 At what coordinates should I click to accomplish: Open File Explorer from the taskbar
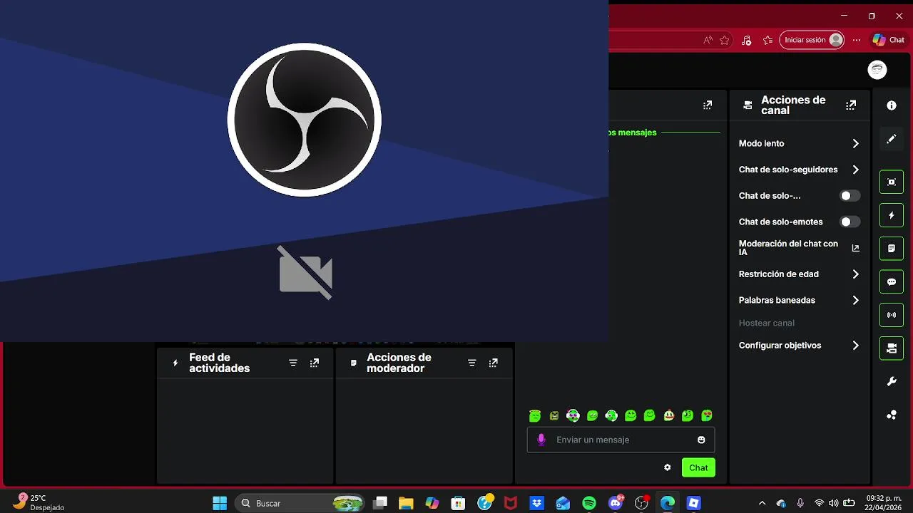(x=406, y=503)
